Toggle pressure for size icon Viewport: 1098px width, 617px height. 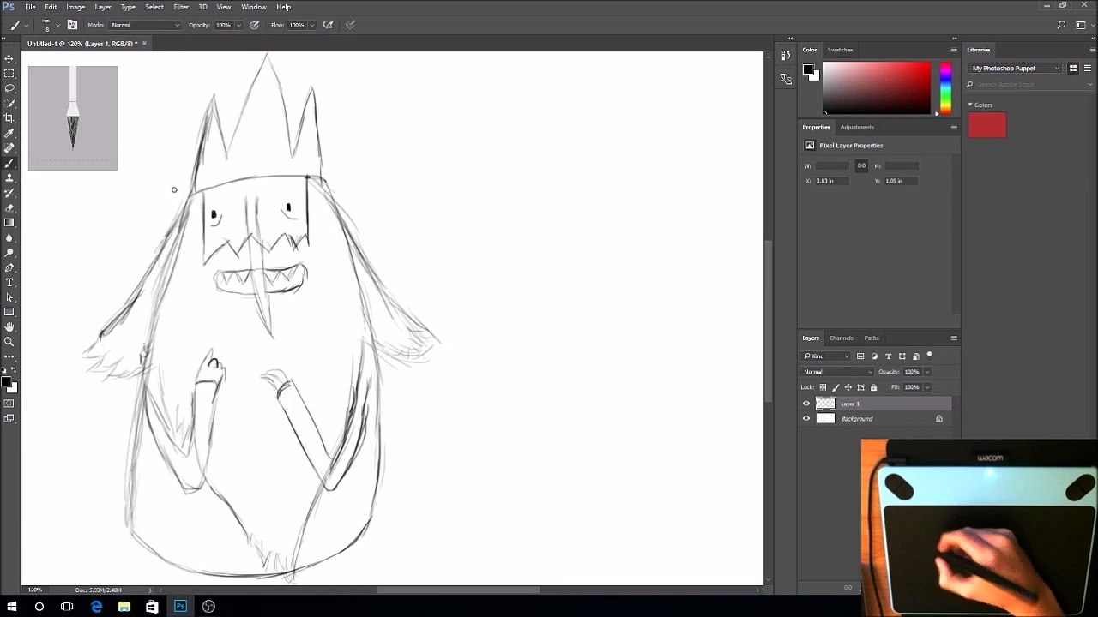(x=350, y=25)
